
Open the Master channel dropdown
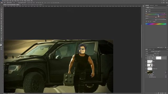[x=157, y=11]
